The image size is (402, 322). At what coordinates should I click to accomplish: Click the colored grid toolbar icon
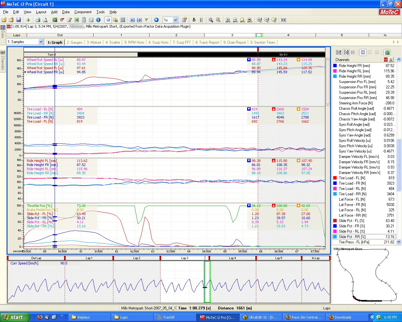123,20
